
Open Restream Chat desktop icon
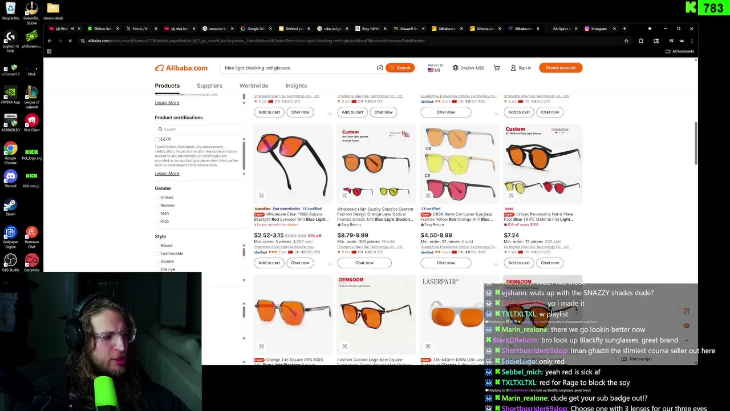[31, 237]
